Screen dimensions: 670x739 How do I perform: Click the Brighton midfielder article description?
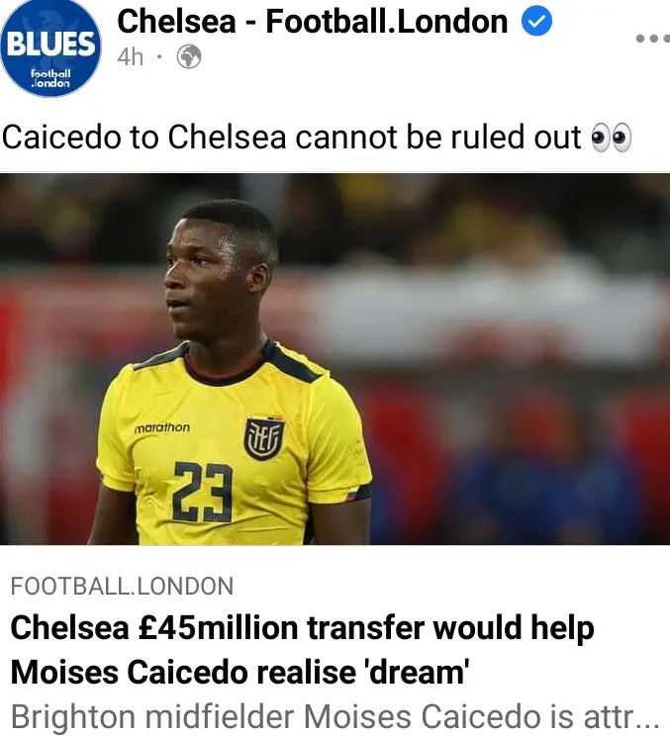pyautogui.click(x=335, y=717)
